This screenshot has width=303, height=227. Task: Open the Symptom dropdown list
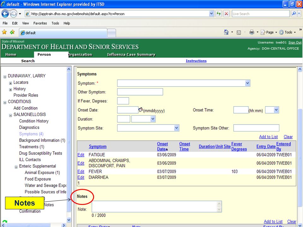point(247,83)
